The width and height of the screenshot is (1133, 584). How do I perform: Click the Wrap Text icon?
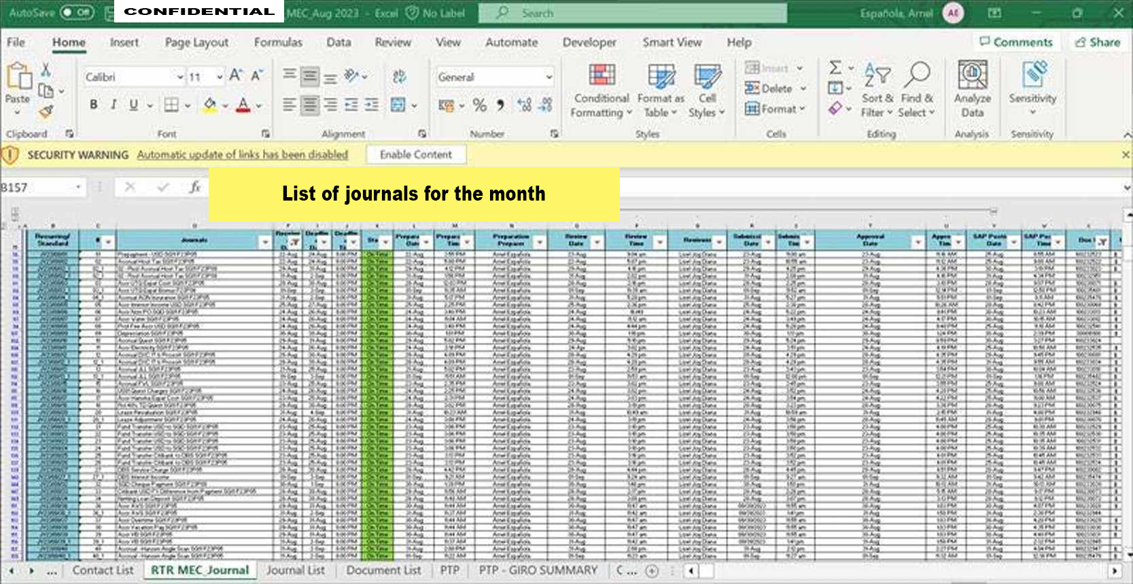click(x=399, y=77)
